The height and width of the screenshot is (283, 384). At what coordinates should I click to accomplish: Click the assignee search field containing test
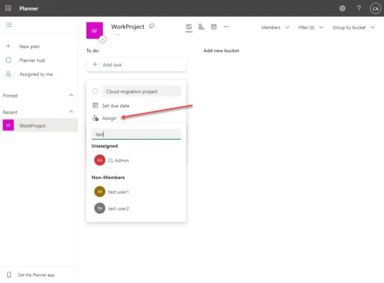(x=136, y=134)
